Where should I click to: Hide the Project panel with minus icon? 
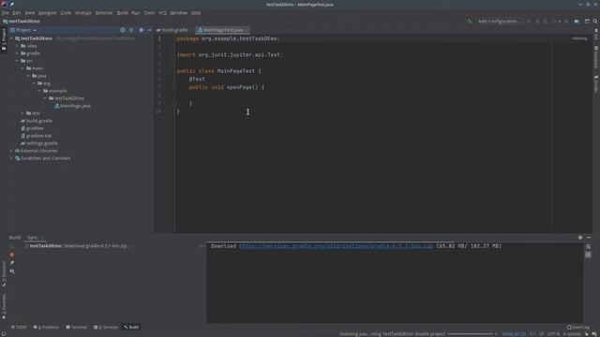[149, 30]
